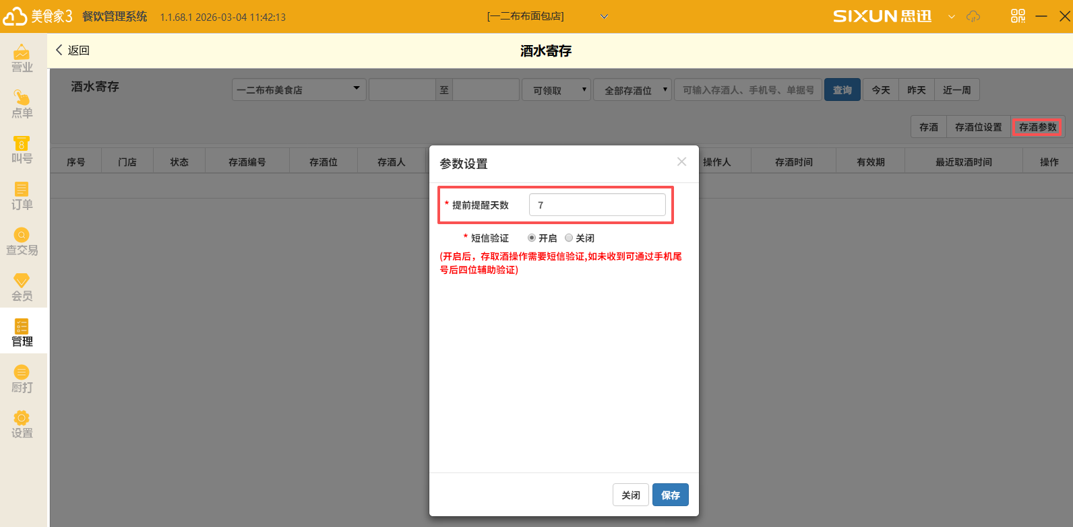Select 关闭 for SMS verification

(x=569, y=238)
